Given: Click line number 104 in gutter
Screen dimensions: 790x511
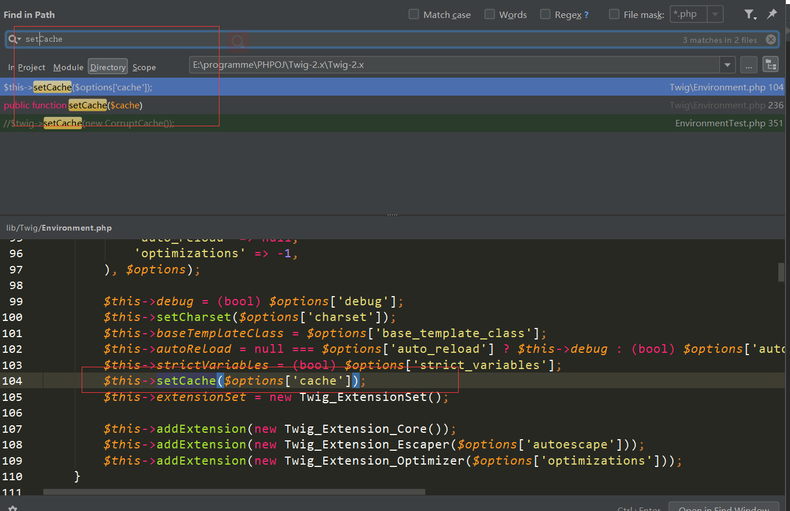Looking at the screenshot, I should click(12, 381).
